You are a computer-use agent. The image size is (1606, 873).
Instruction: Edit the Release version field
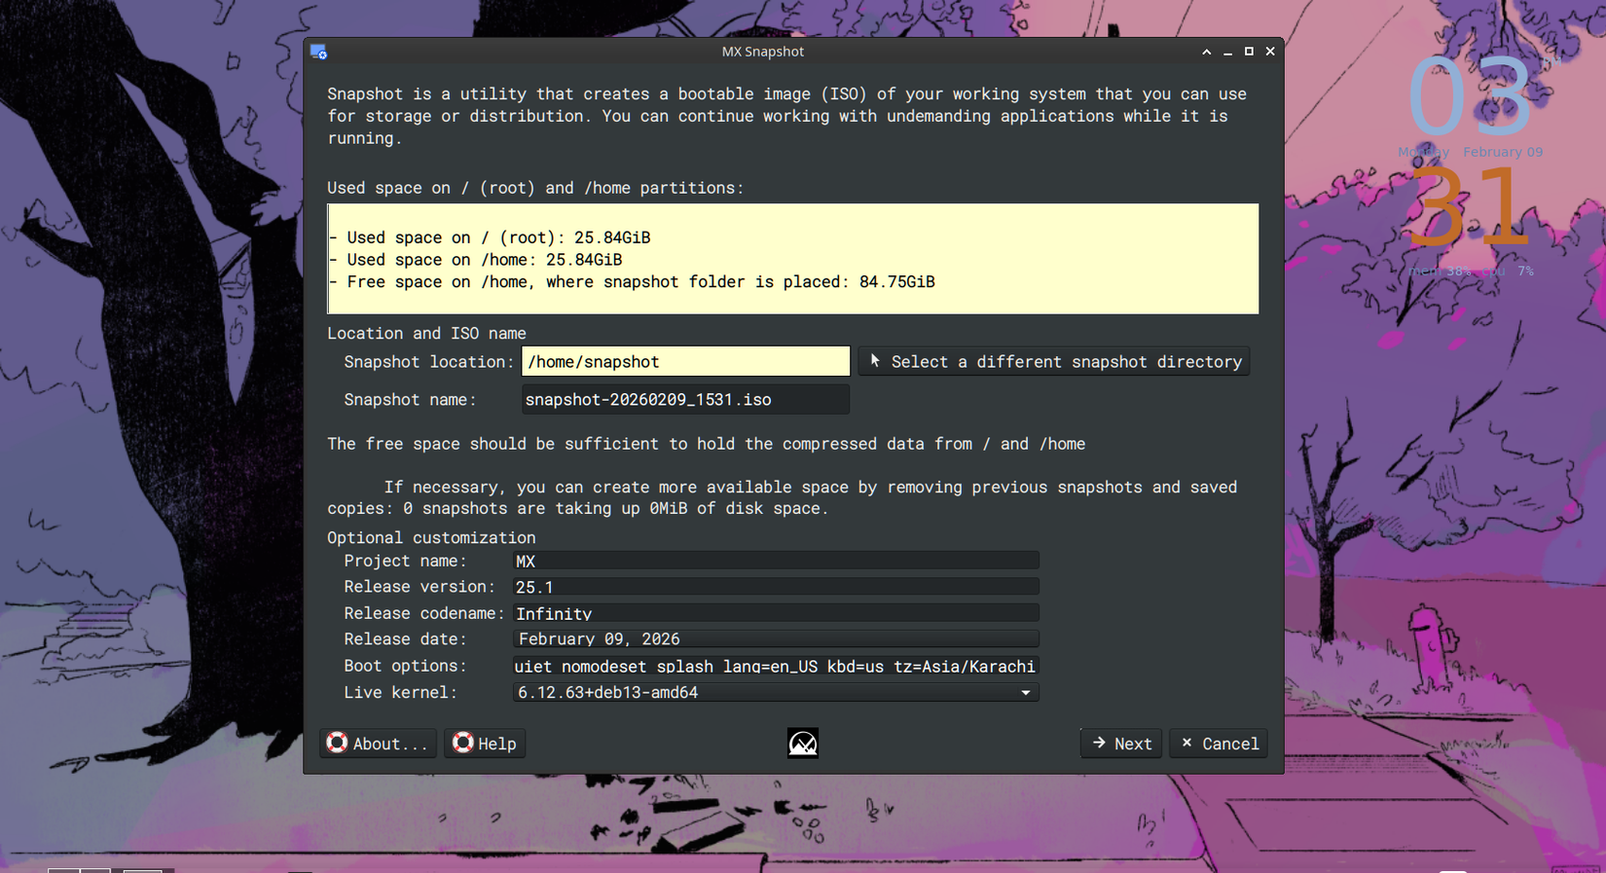coord(776,588)
